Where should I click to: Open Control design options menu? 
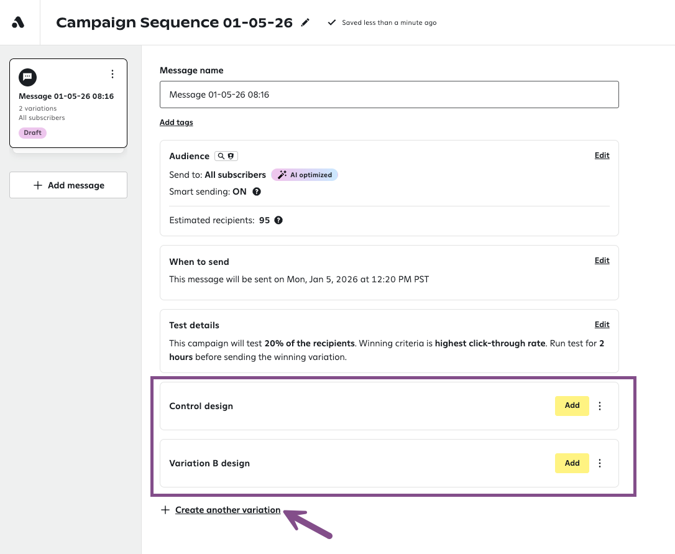pyautogui.click(x=600, y=406)
